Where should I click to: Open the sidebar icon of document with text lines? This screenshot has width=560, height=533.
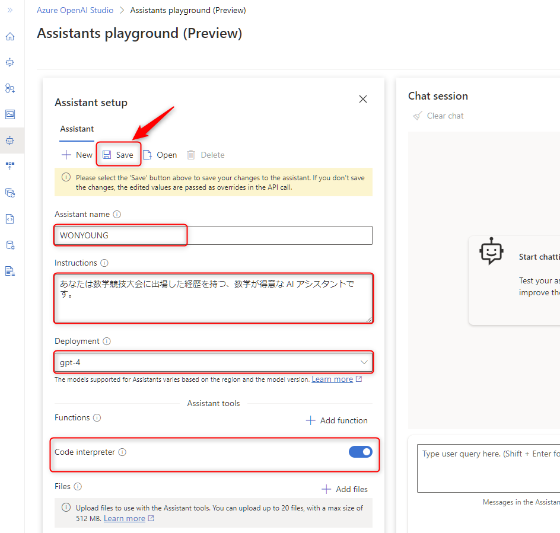[x=10, y=272]
